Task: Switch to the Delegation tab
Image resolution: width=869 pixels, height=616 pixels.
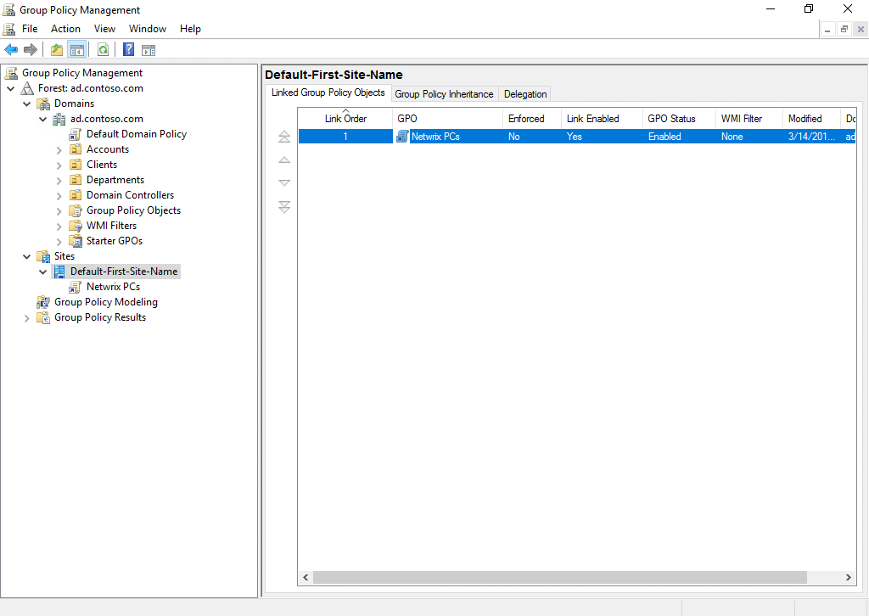Action: [524, 94]
